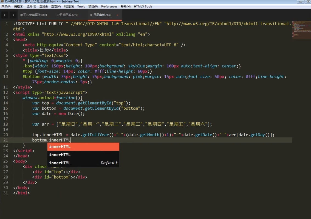This screenshot has width=311, height=219.
Task: Go to previous tab with left arrow
Action: pyautogui.click(x=5, y=15)
